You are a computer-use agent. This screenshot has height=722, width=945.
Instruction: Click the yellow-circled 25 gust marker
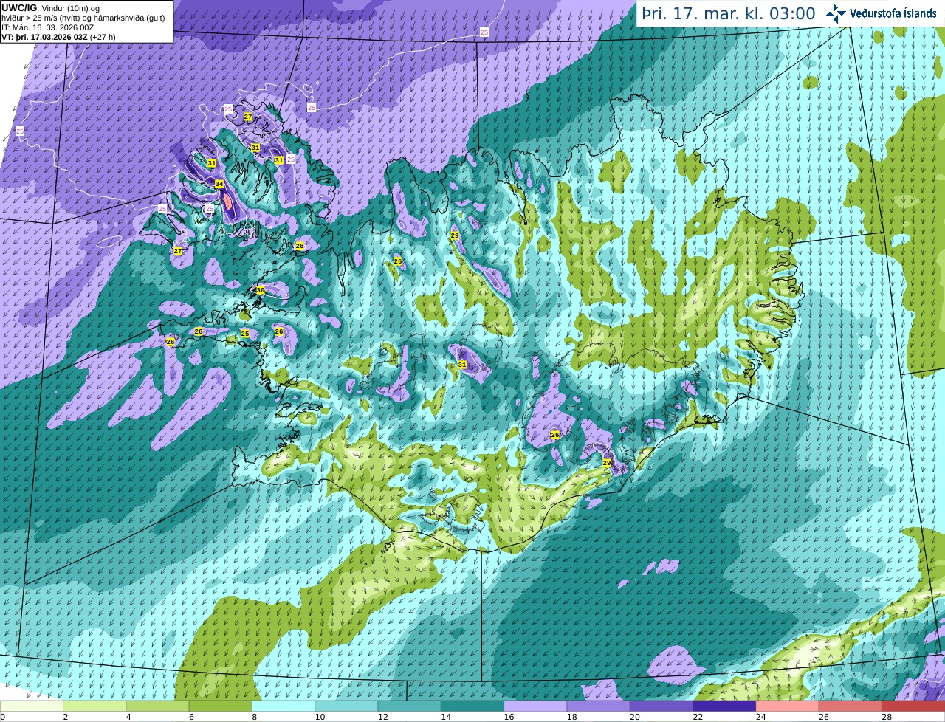245,334
